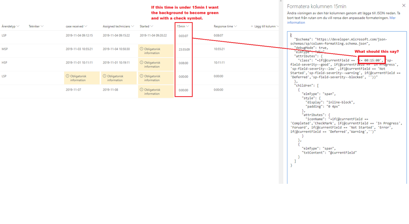Image resolution: width=409 pixels, height=224 pixels.
Task: Click the warning icon in HSP Started cell
Action: [x=141, y=62]
